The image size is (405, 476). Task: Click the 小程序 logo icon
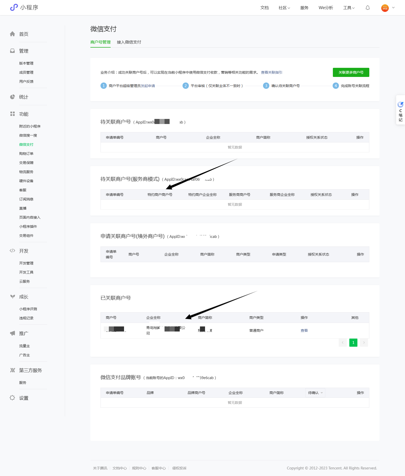coord(14,8)
